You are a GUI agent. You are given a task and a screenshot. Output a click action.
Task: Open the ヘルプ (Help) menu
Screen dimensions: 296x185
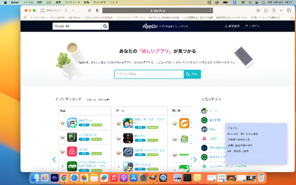click(114, 2)
